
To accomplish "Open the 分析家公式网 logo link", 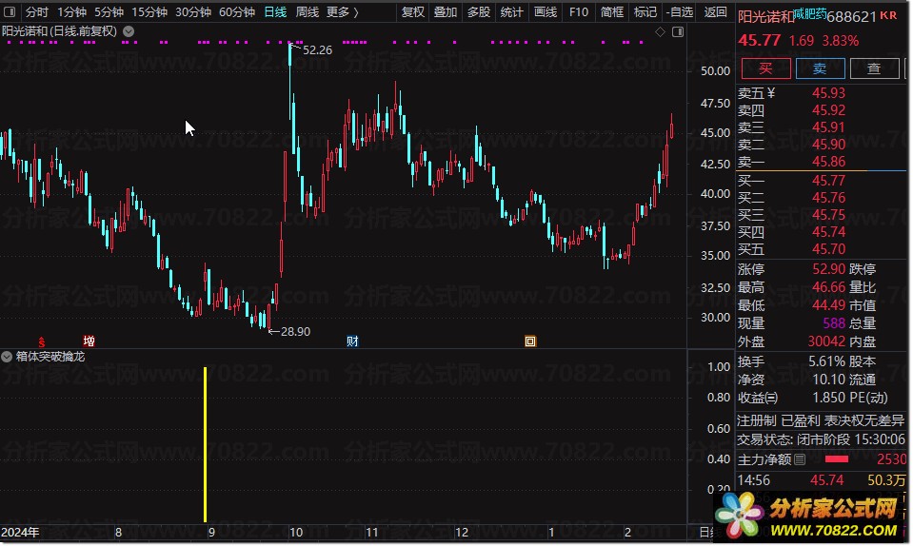I will (x=809, y=516).
